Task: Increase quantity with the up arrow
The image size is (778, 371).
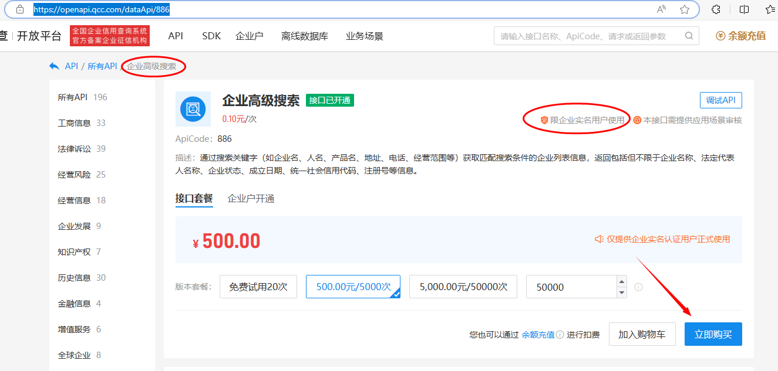Action: (x=622, y=281)
